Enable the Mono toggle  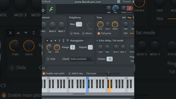83,33
